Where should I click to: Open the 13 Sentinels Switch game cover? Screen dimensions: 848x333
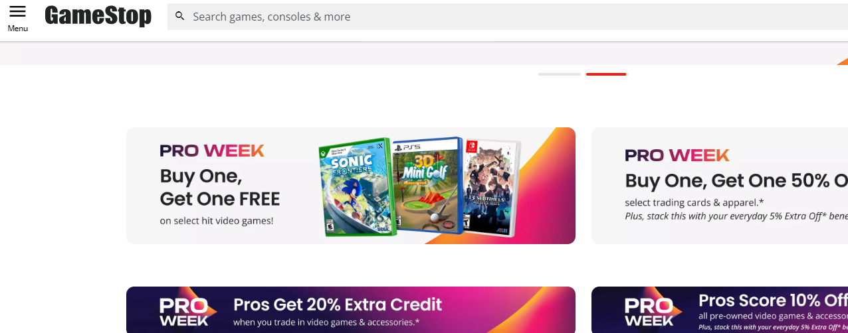(492, 186)
